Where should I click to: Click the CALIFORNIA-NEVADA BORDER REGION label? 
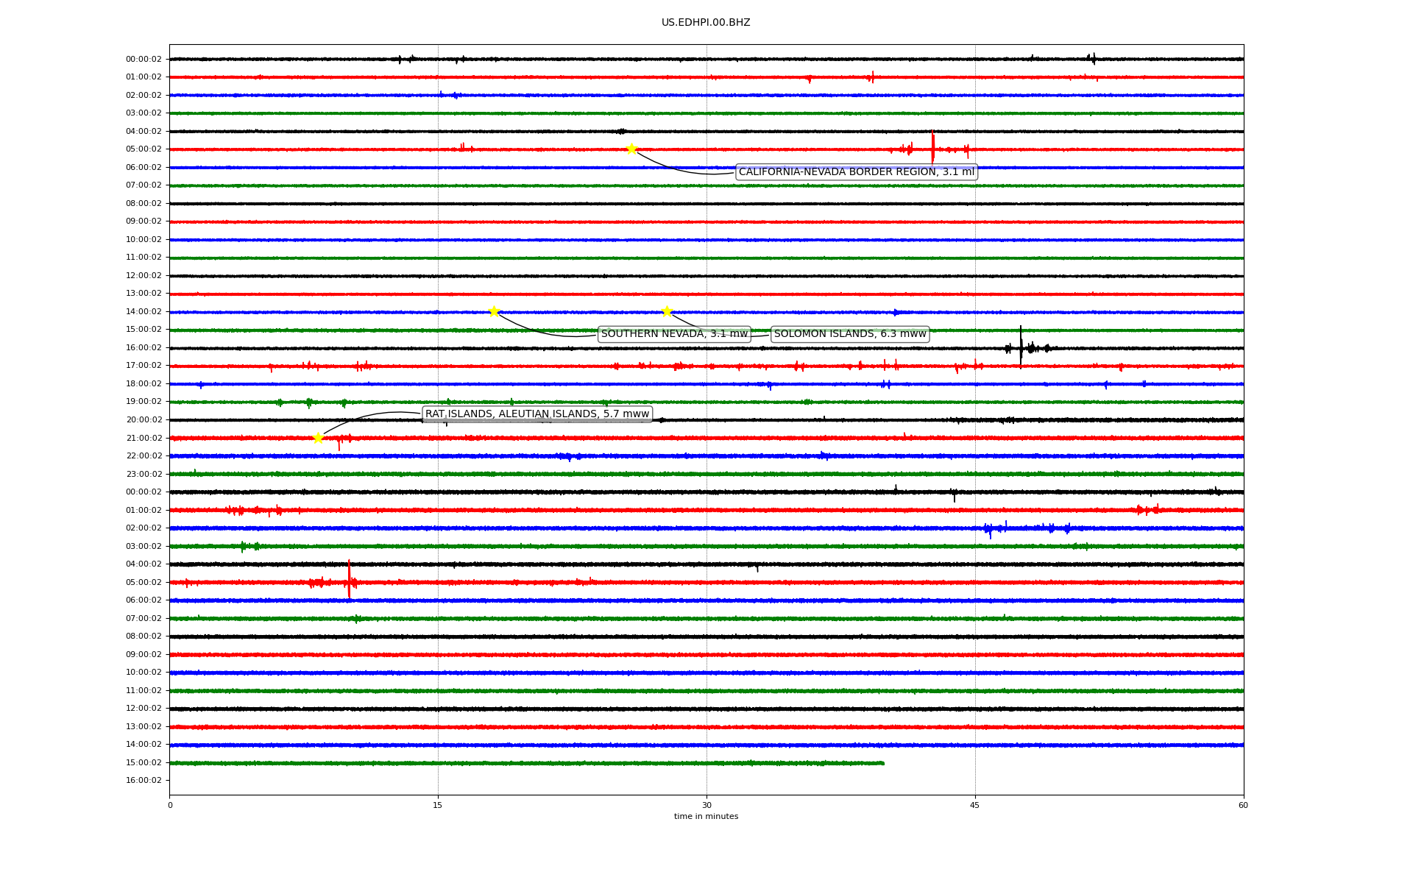coord(856,172)
